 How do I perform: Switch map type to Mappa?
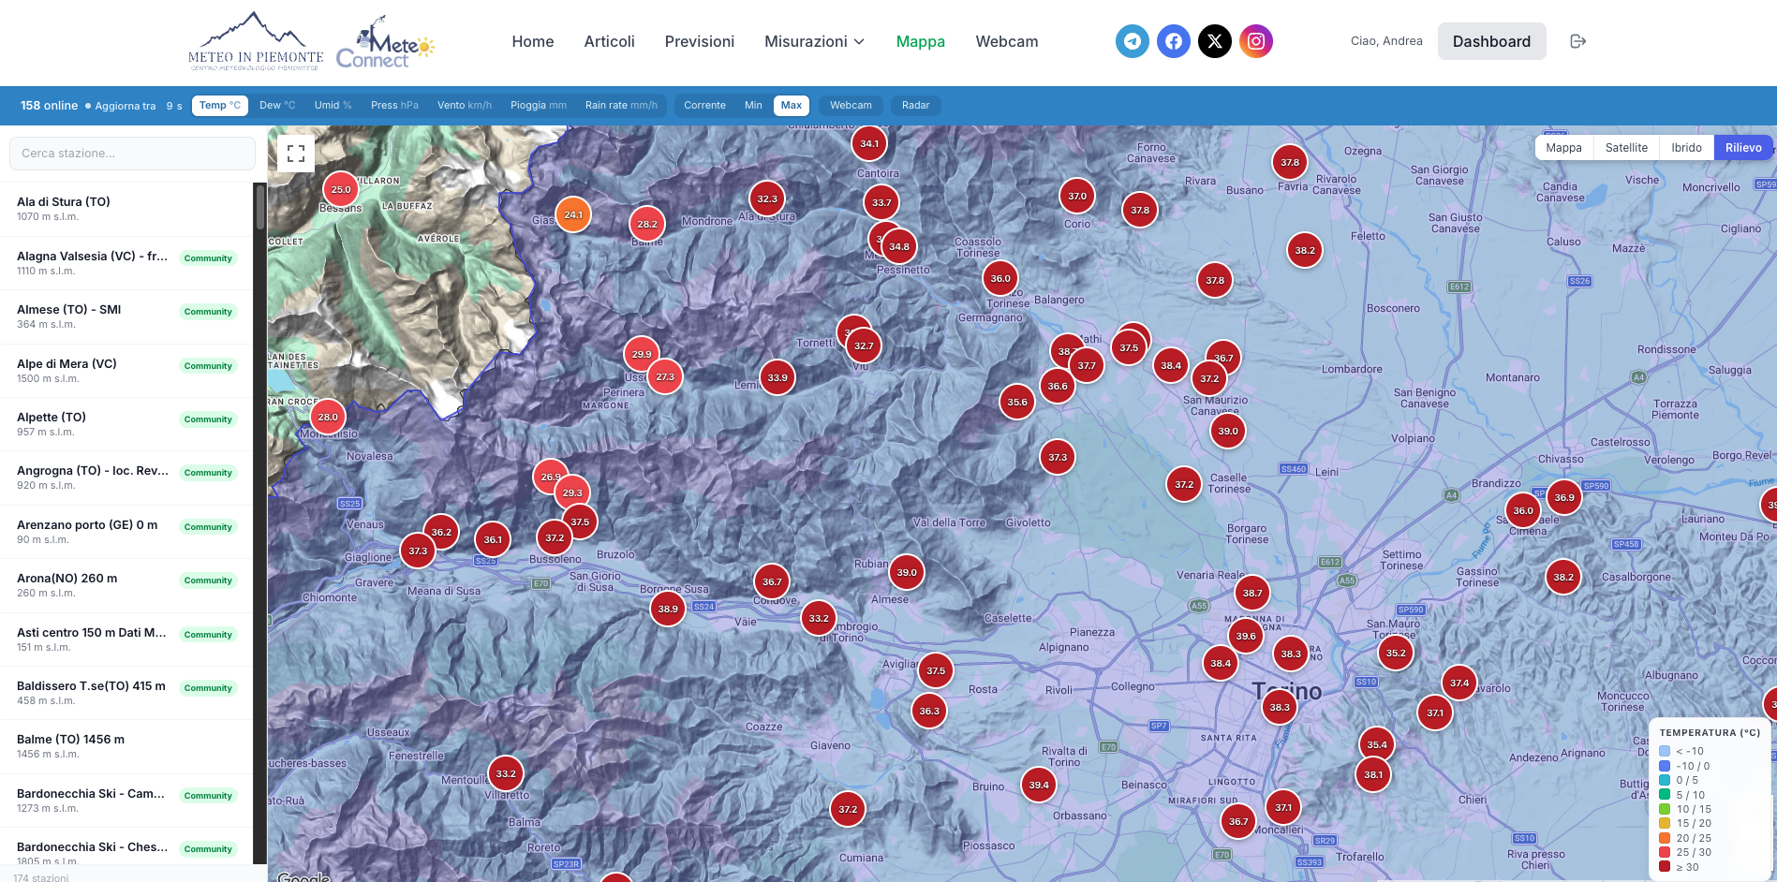(x=1563, y=147)
